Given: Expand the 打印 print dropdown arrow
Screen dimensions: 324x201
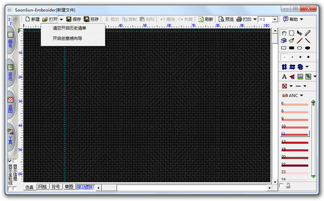Looking at the screenshot, I should point(255,19).
